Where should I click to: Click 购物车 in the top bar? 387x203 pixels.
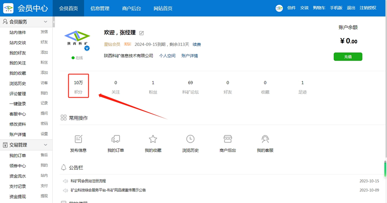(x=318, y=8)
